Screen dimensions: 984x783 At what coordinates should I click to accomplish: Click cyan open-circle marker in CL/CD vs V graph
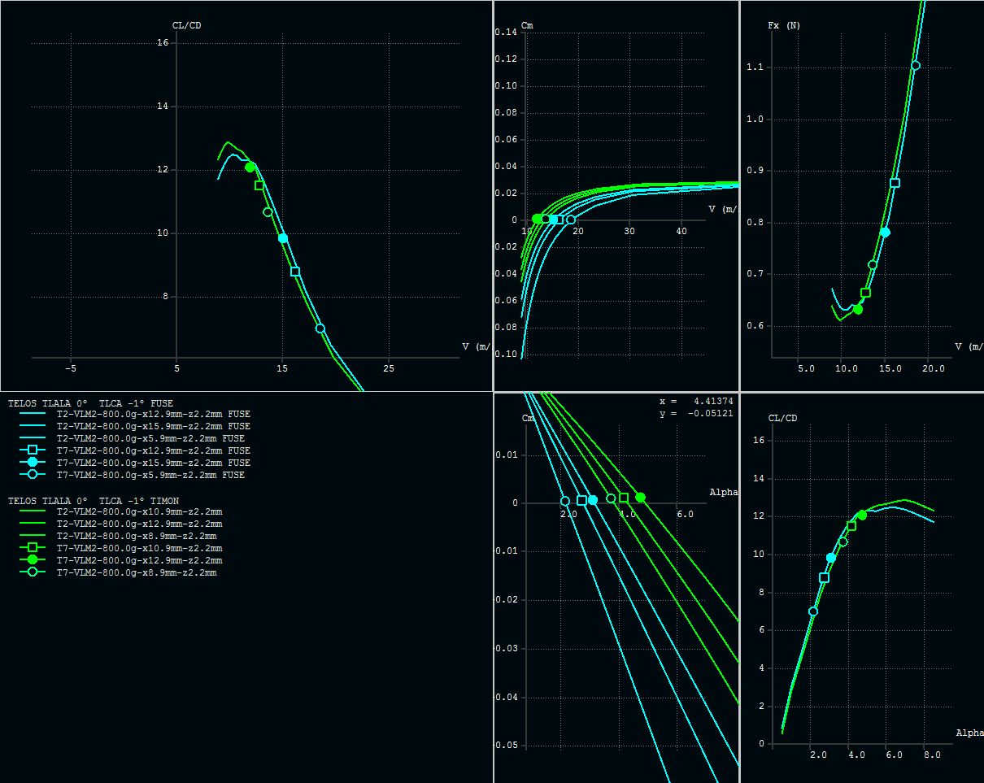click(x=320, y=328)
